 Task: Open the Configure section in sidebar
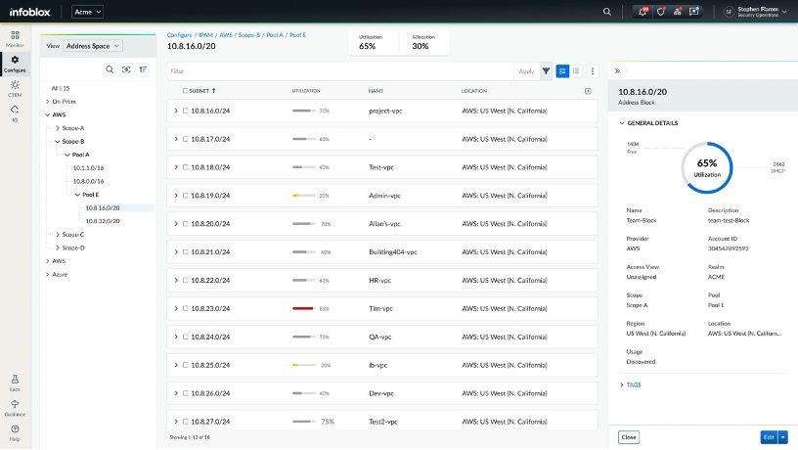point(15,64)
